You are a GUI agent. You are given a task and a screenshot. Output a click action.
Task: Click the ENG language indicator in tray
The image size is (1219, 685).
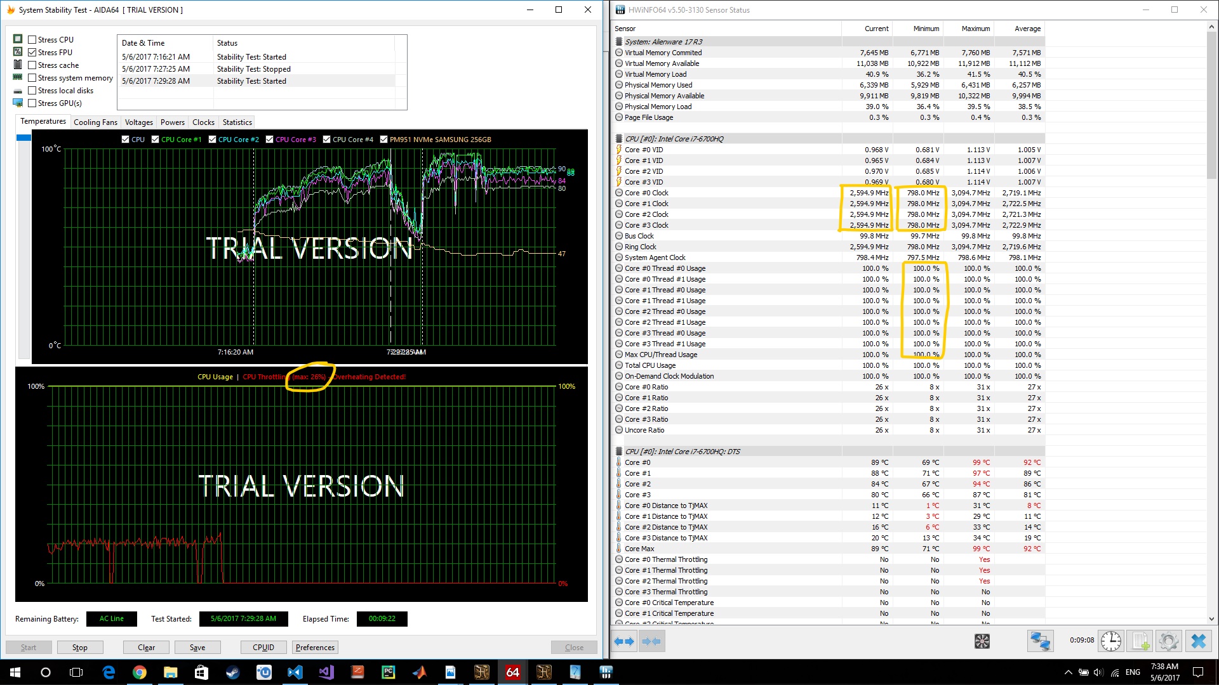pos(1133,672)
